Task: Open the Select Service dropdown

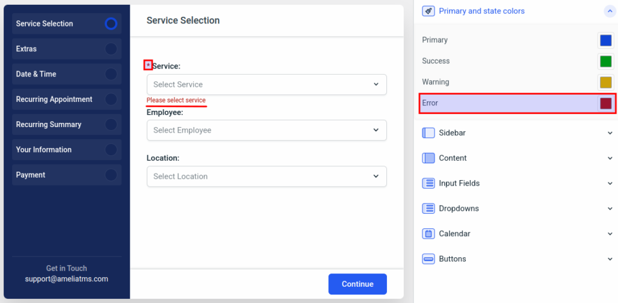Action: (x=267, y=84)
